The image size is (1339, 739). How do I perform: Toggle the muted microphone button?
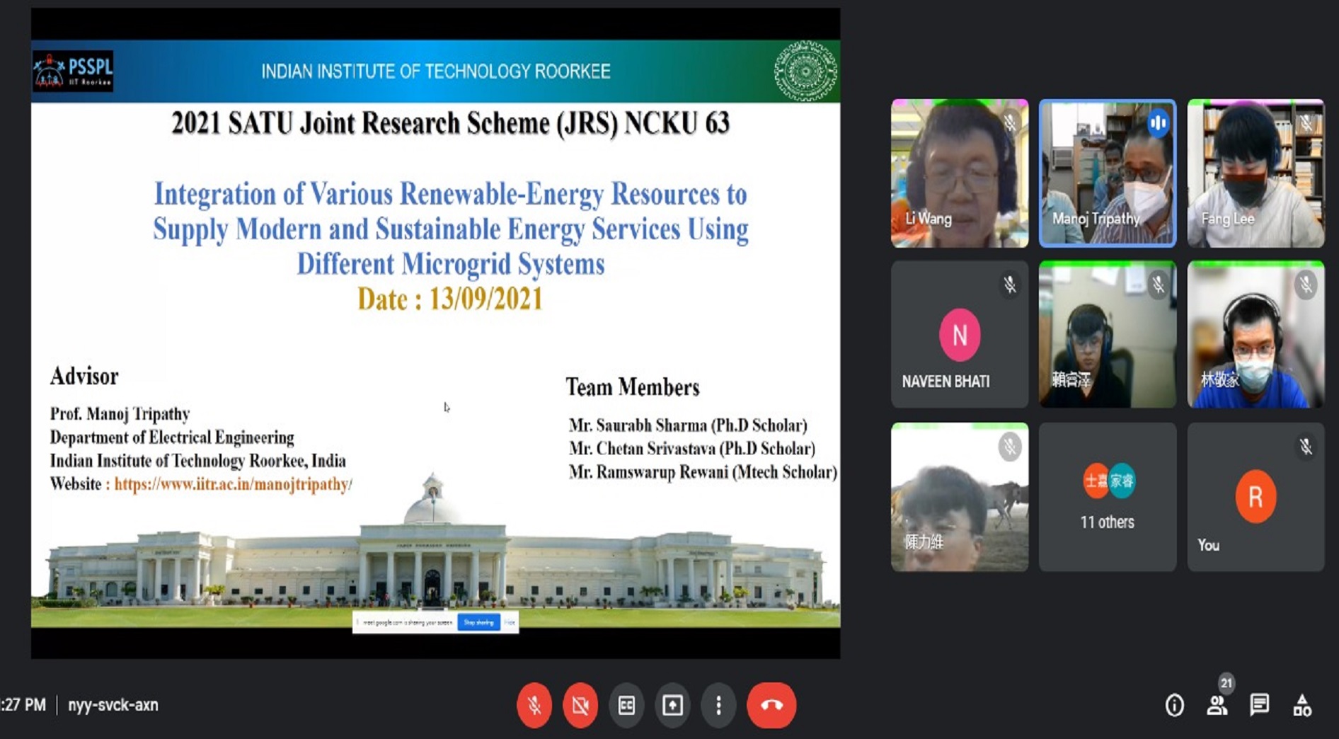[x=534, y=705]
